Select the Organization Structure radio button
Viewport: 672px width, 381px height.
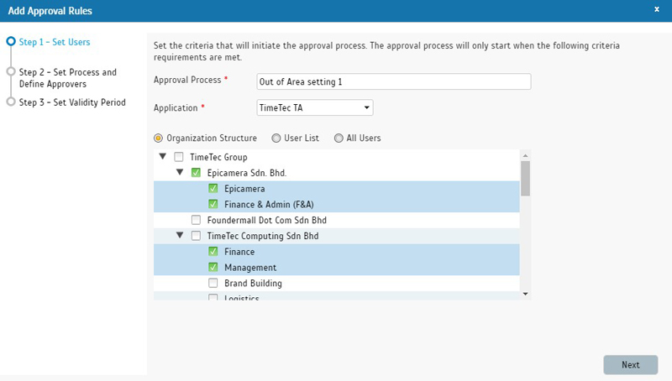158,138
